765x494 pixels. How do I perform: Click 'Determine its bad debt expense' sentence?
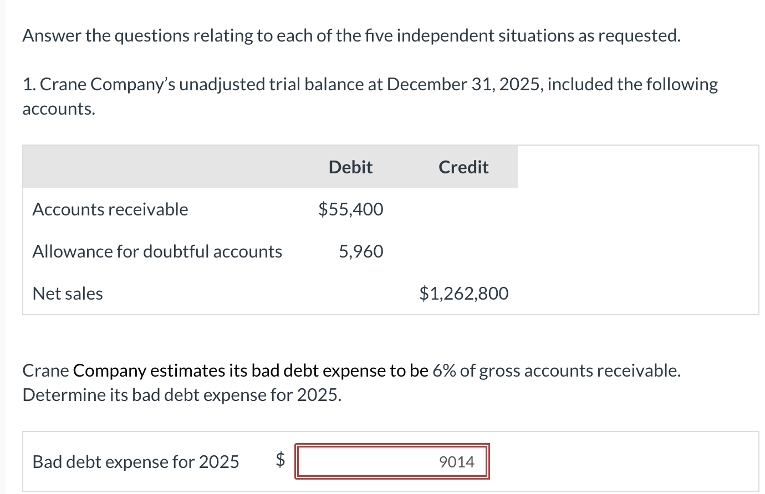pyautogui.click(x=181, y=395)
